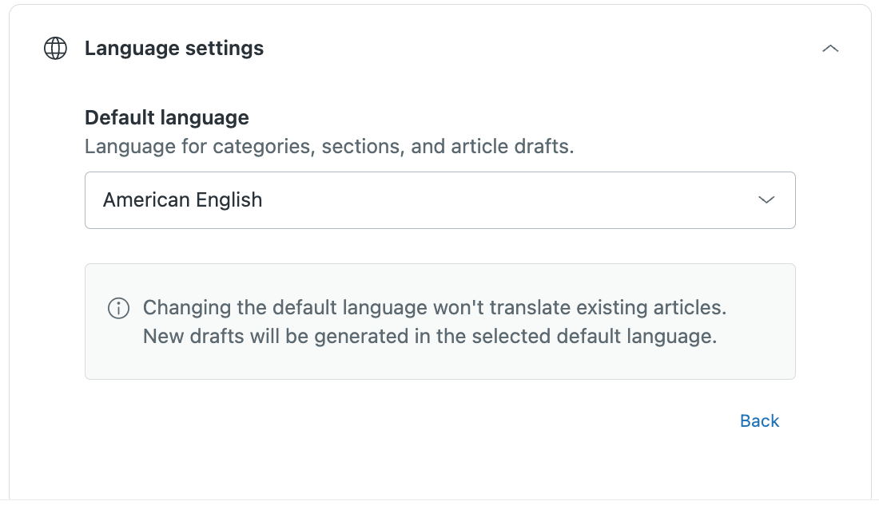Open the Default language combo box
Screen dimensions: 879x509
tap(439, 200)
